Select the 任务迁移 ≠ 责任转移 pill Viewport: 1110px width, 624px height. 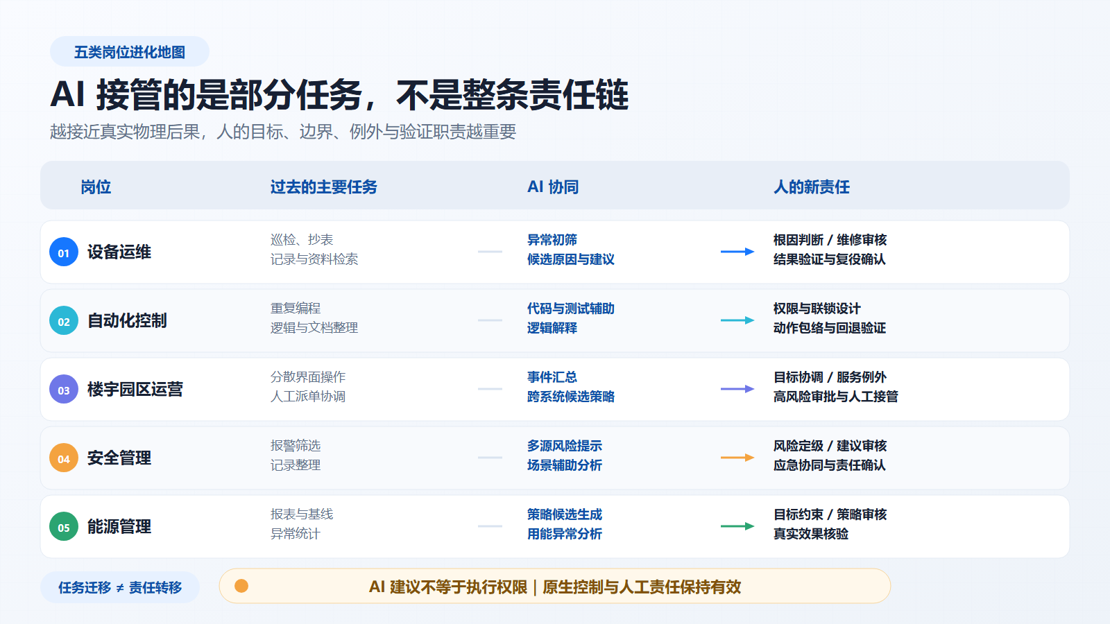tap(120, 587)
